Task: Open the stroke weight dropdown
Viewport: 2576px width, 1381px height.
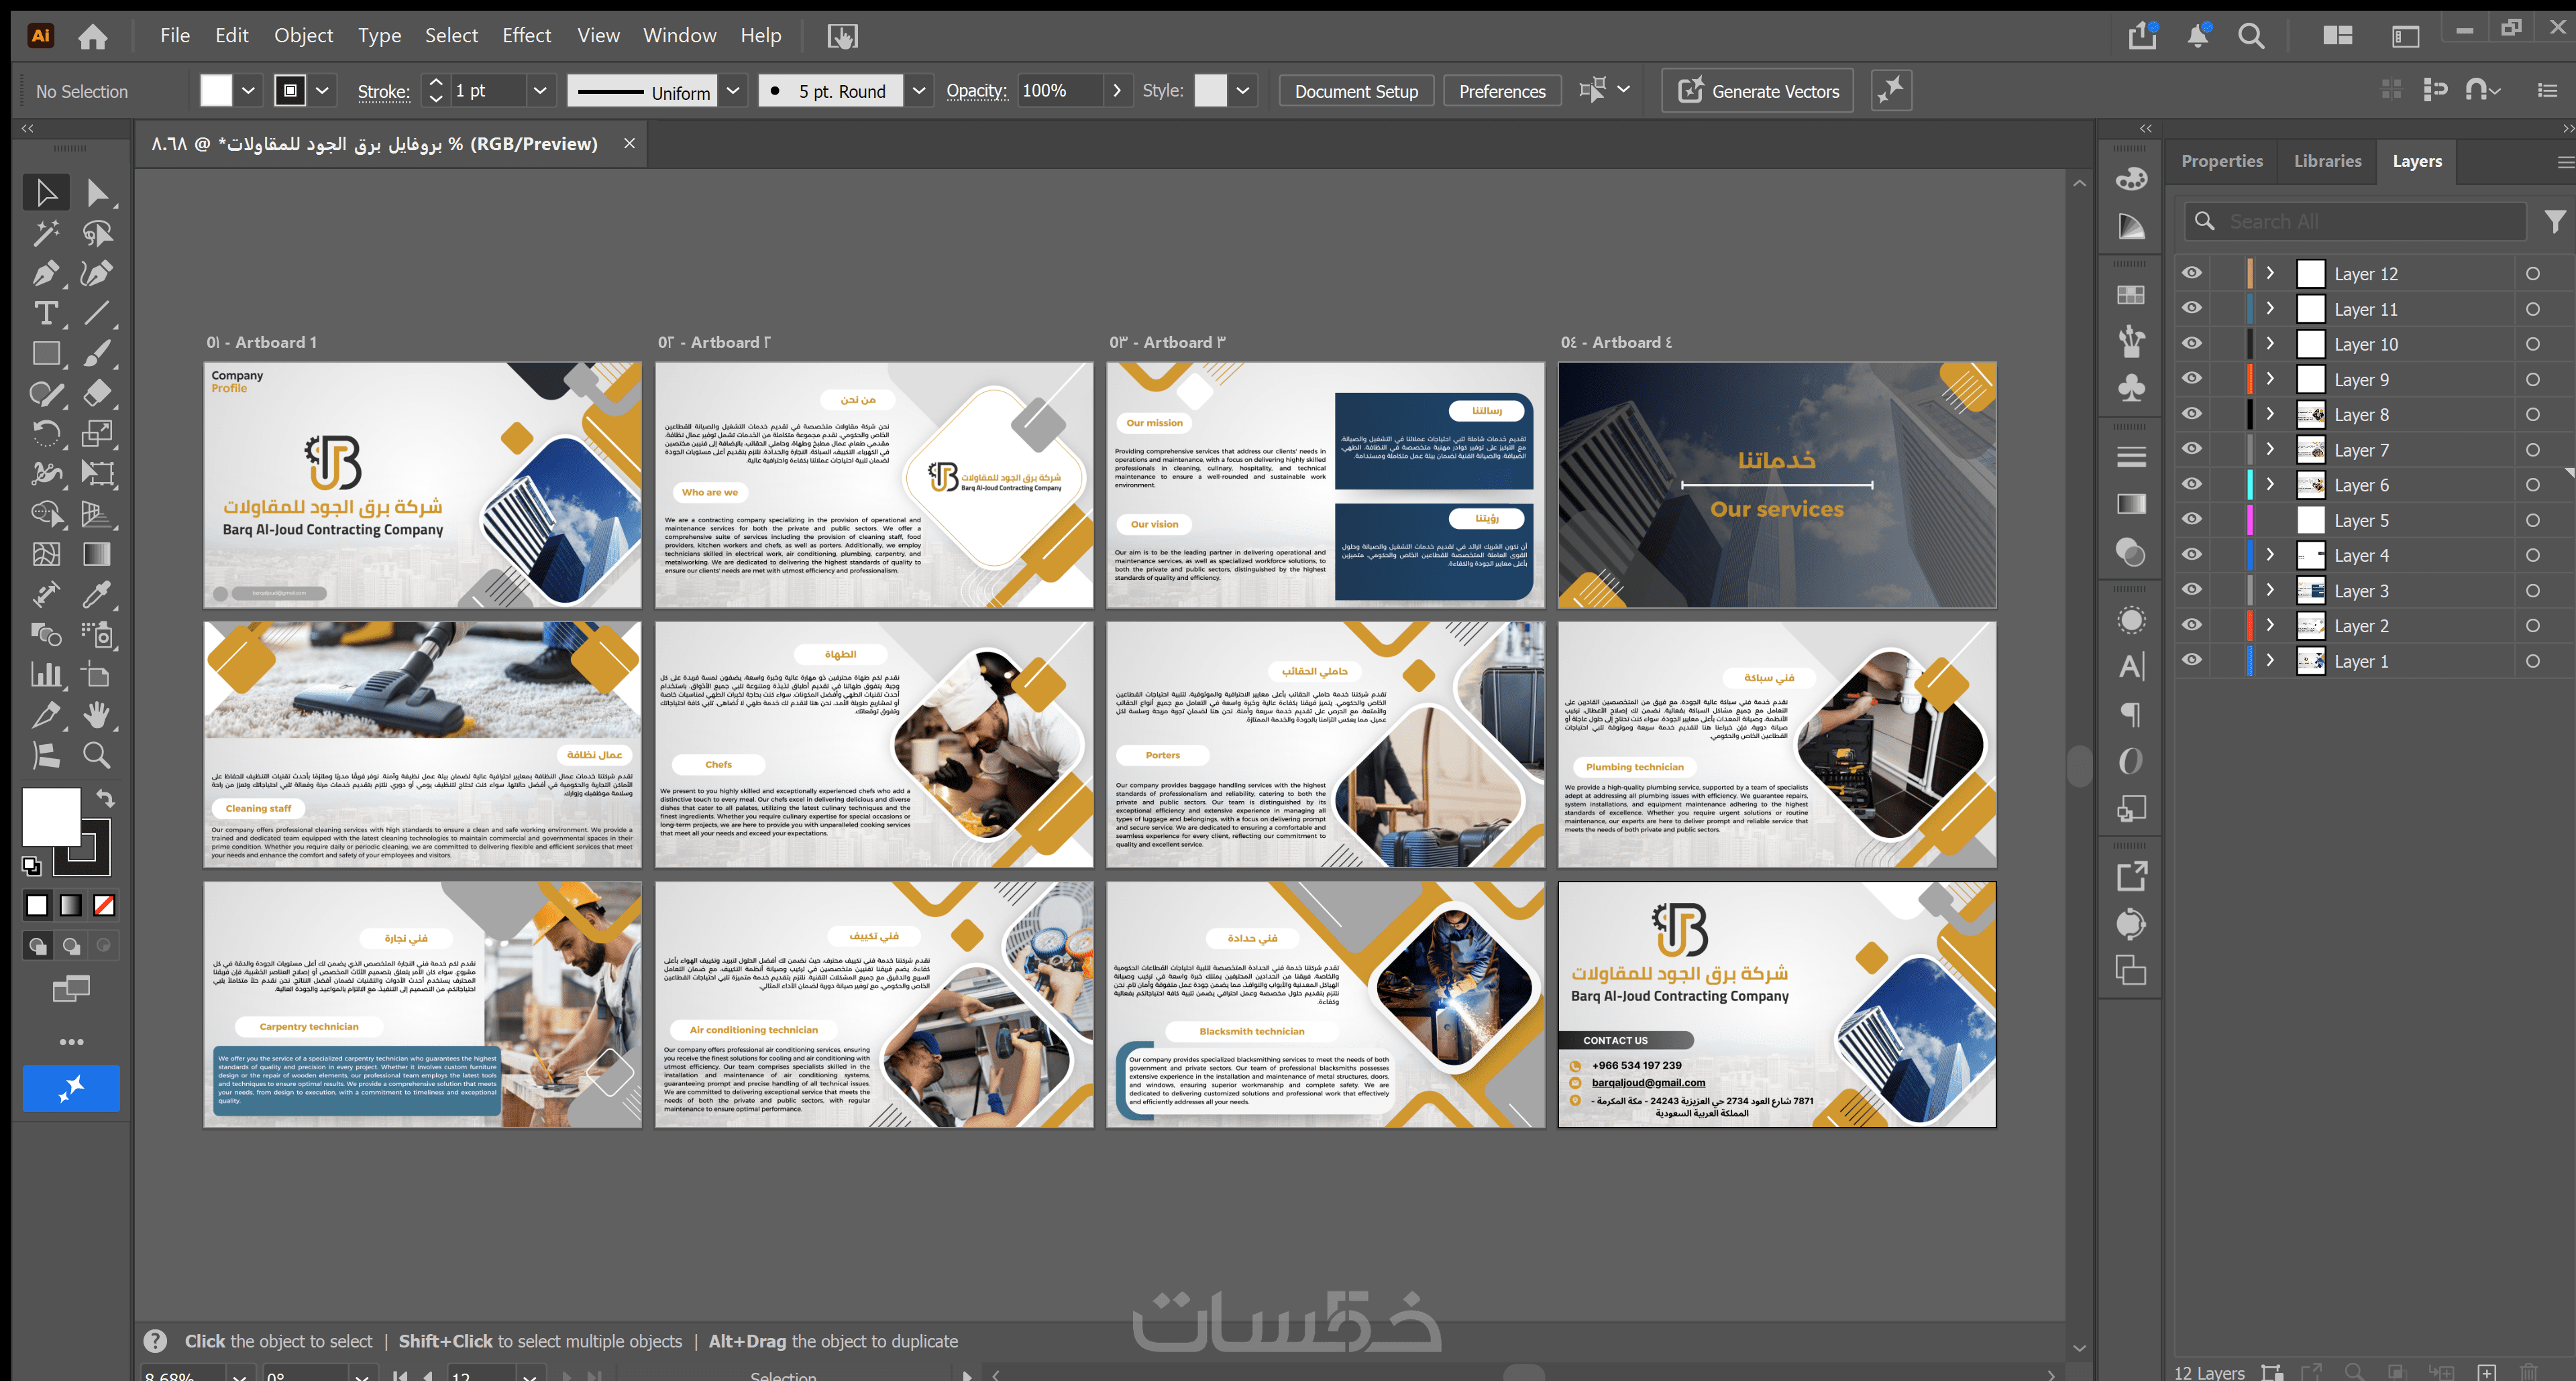Action: [x=540, y=91]
